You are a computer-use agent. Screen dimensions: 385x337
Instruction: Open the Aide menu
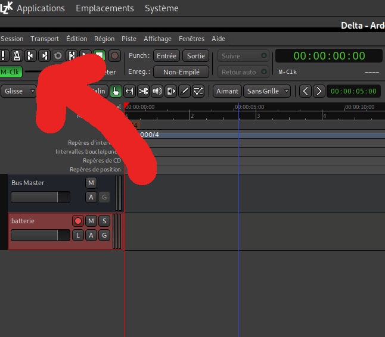[x=218, y=39]
